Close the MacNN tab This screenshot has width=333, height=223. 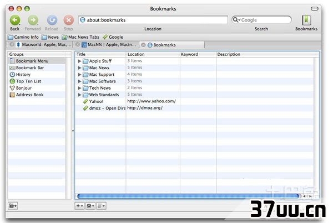(x=78, y=44)
